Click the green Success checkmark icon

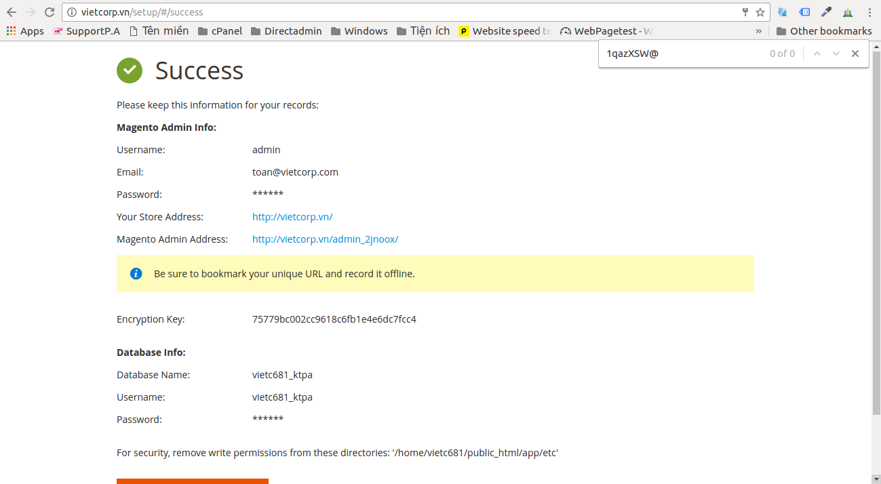coord(130,70)
